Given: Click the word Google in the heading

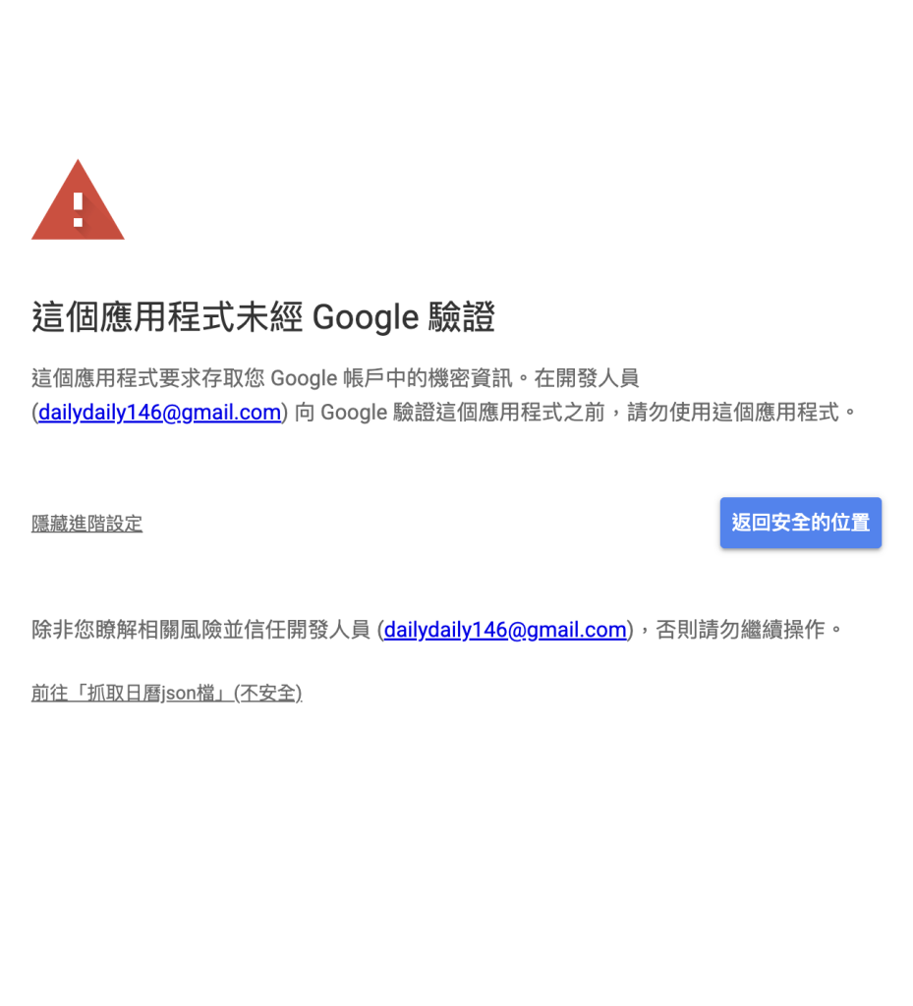Looking at the screenshot, I should [x=365, y=317].
